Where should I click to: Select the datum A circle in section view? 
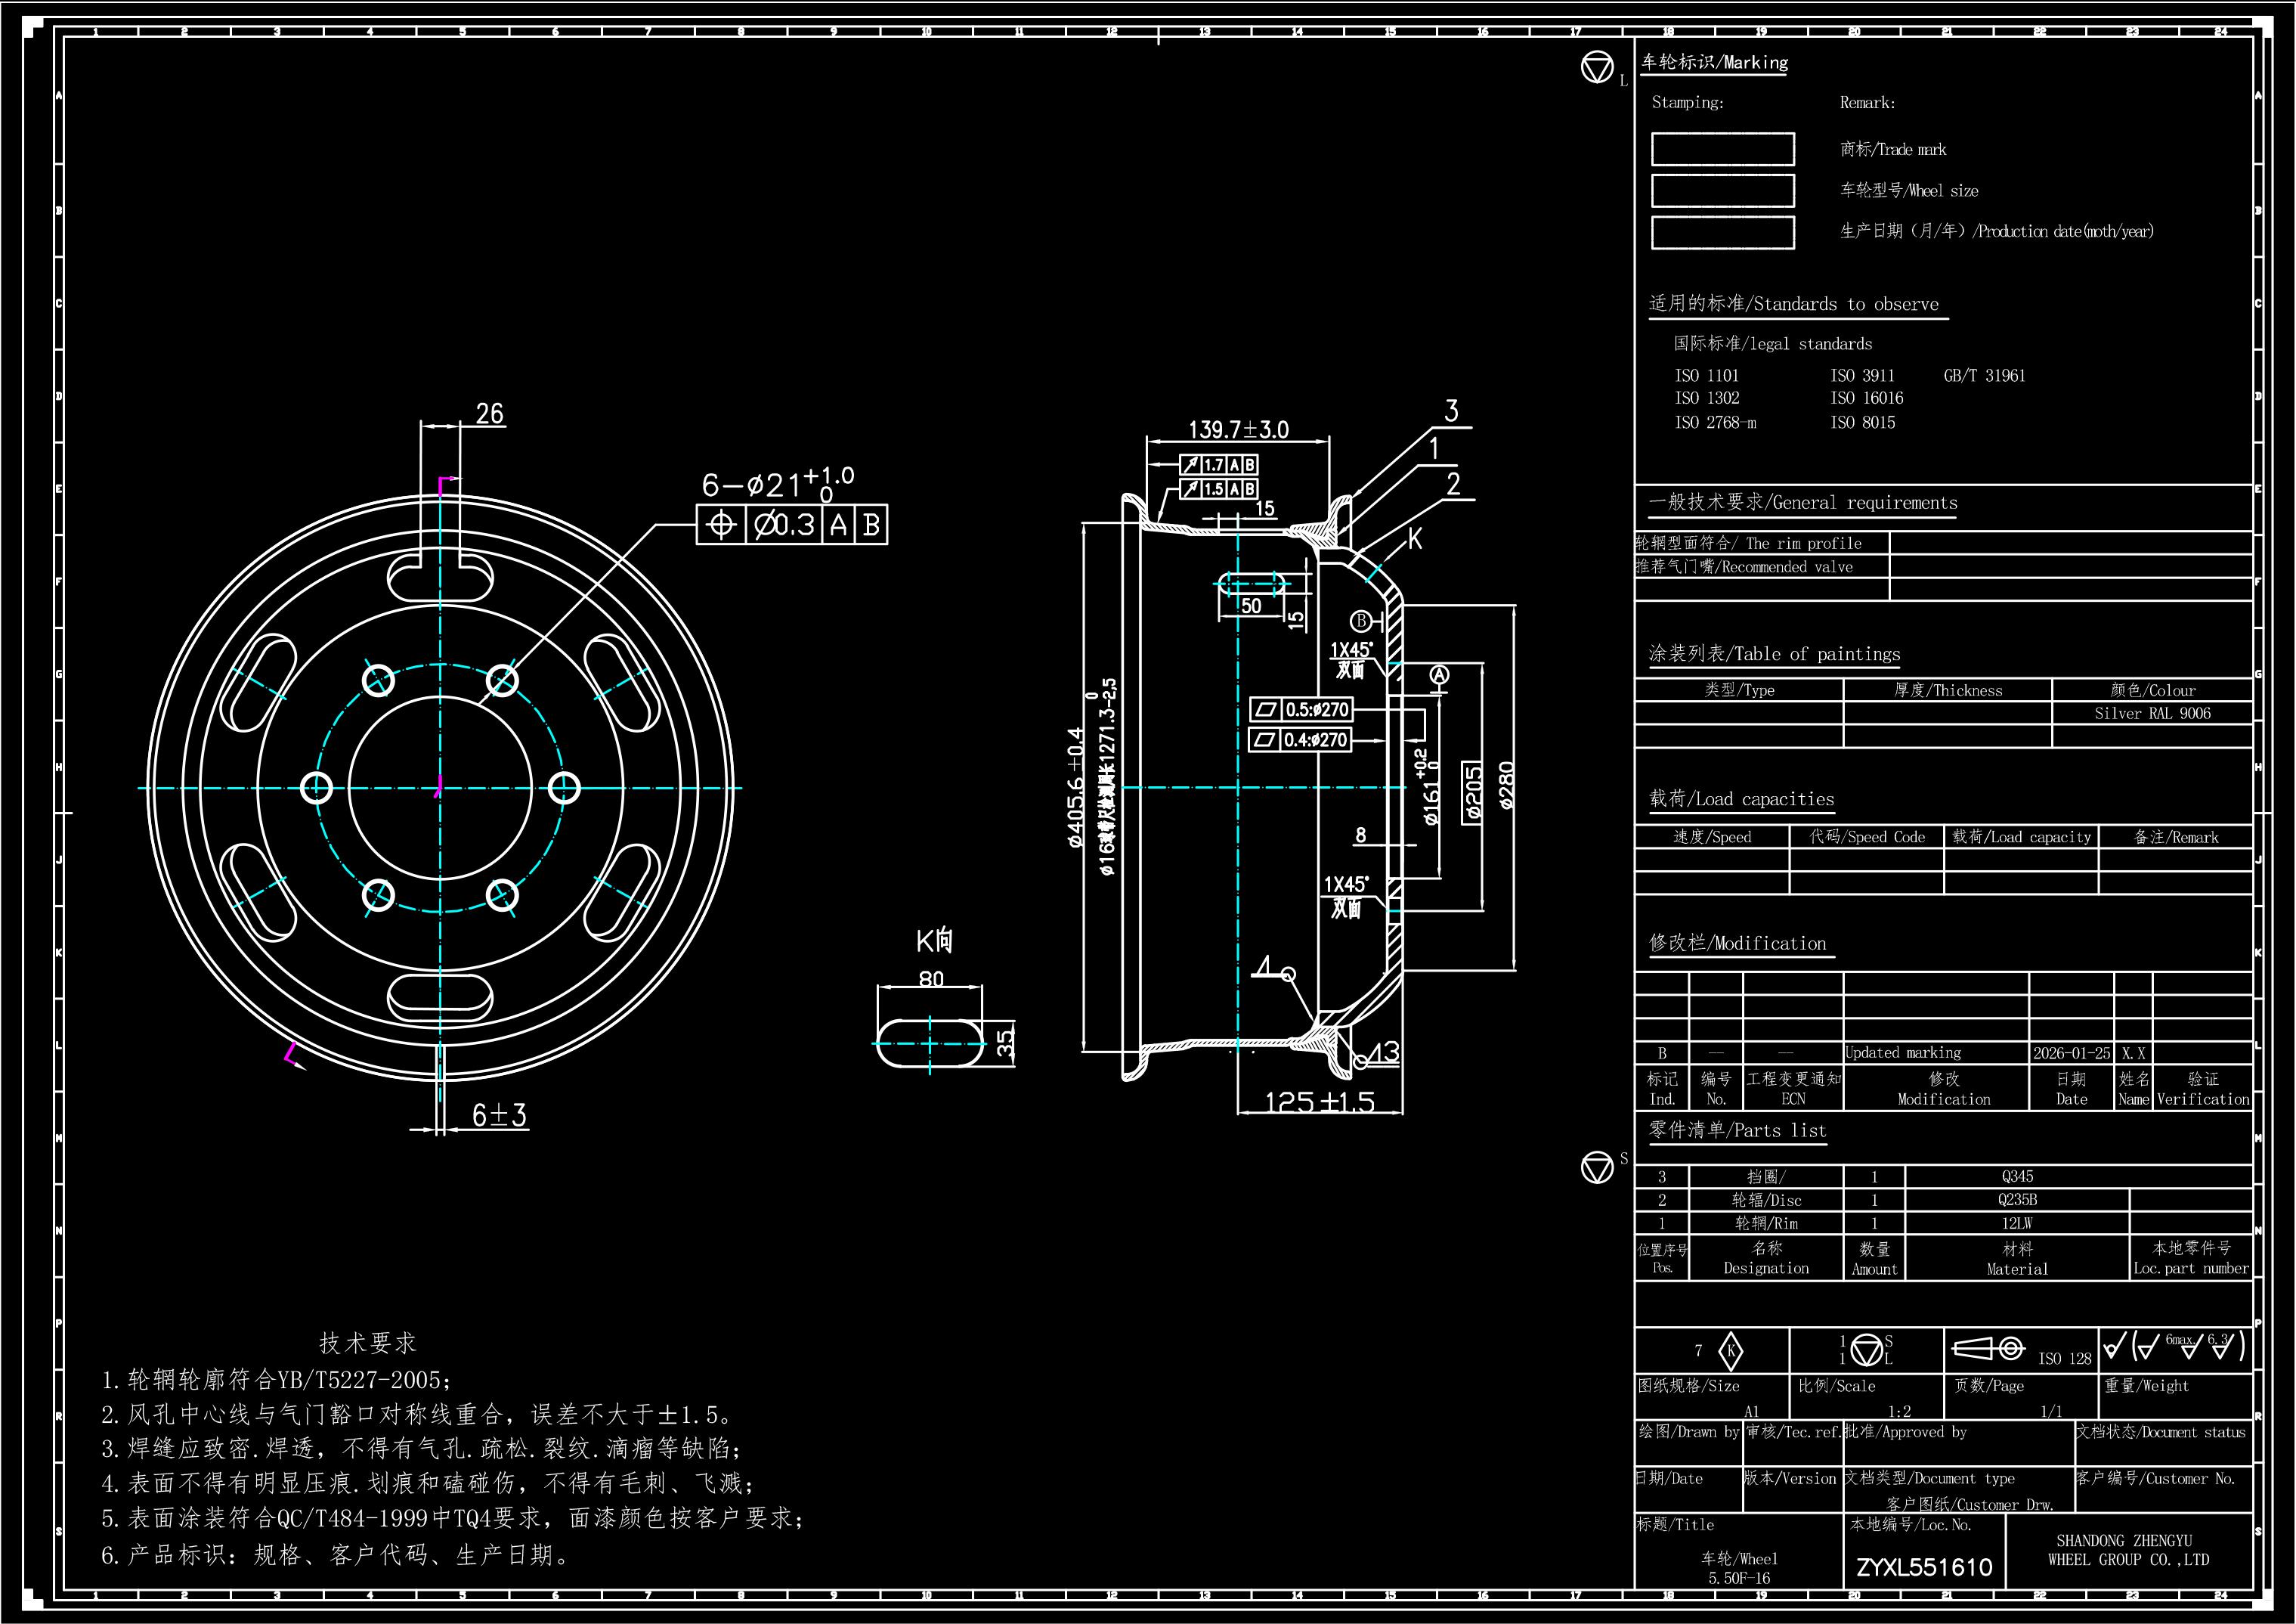tap(1439, 674)
